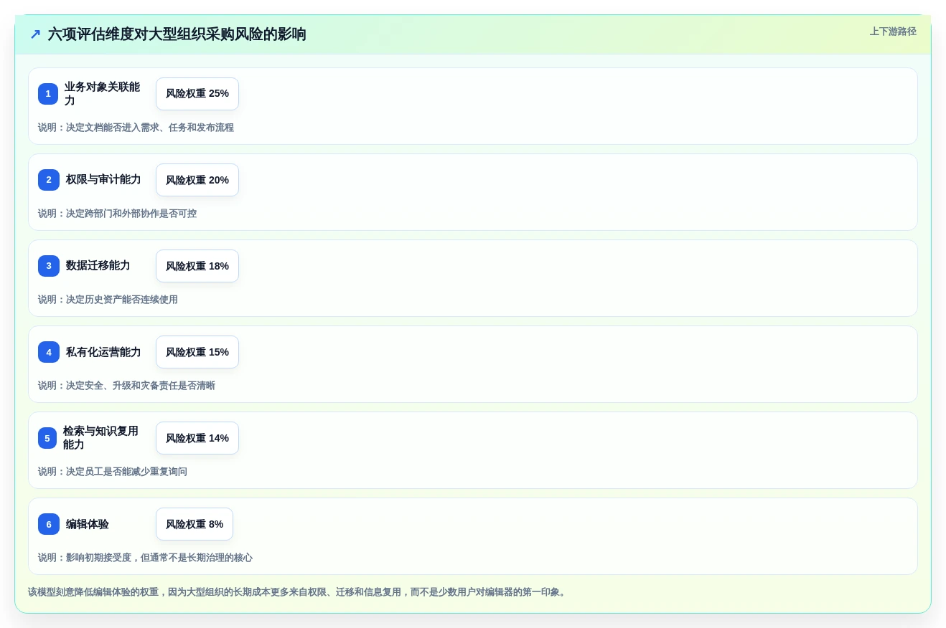Select step number 4 badge
946x628 pixels.
click(49, 352)
